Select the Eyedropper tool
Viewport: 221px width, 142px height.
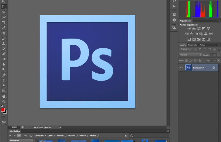coord(4,28)
